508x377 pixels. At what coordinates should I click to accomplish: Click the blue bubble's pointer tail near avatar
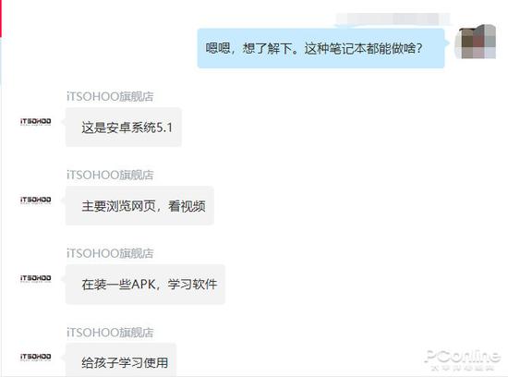[x=447, y=43]
